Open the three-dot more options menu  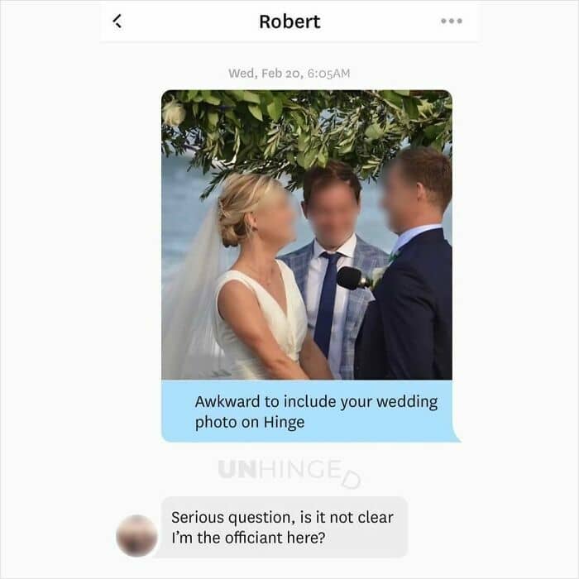point(452,21)
